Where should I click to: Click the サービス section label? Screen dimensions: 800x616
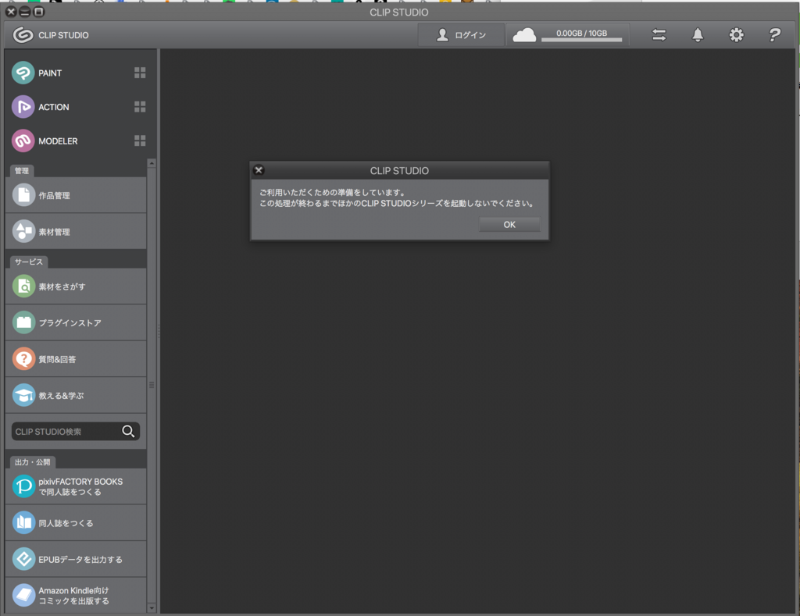[29, 262]
